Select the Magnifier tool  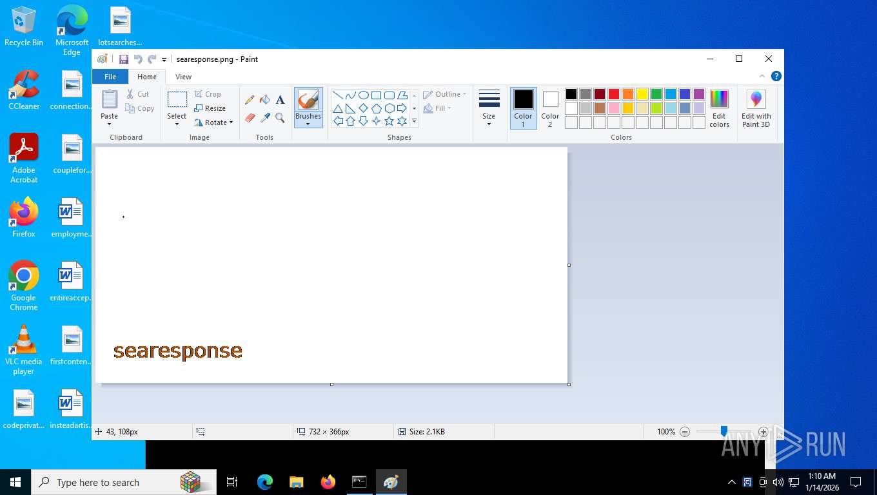280,117
